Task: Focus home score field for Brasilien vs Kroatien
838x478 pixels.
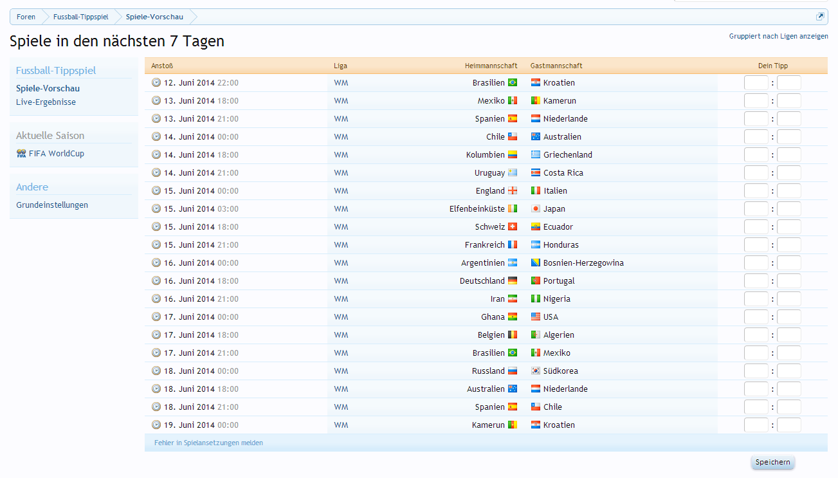Action: (x=756, y=83)
